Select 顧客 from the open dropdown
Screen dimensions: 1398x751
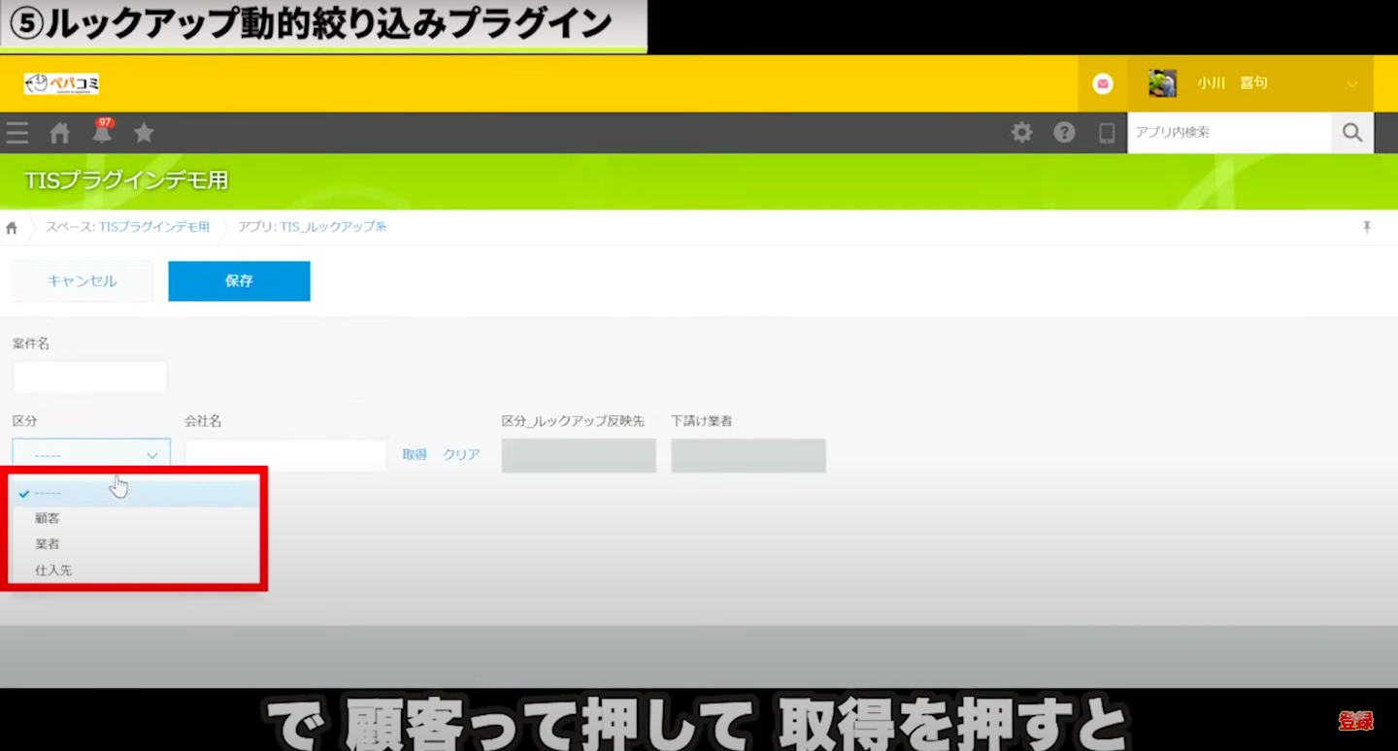(49, 517)
